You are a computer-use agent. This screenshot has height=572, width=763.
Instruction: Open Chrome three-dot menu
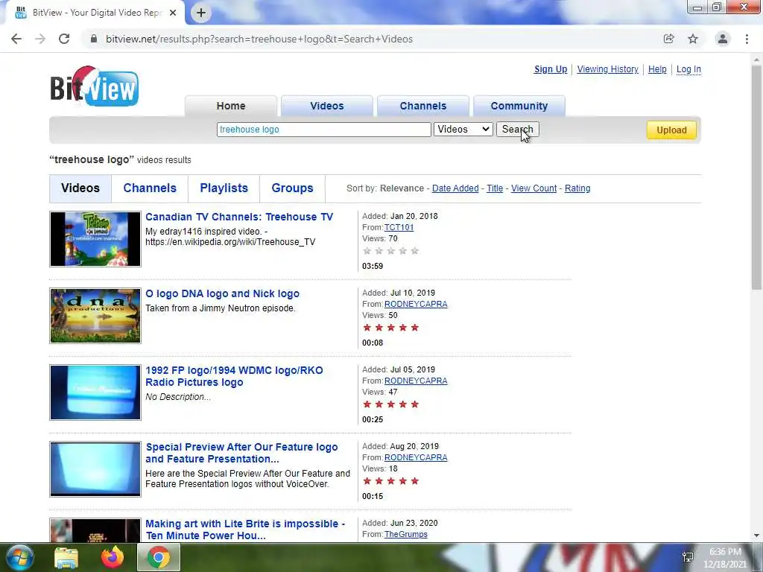pos(747,39)
